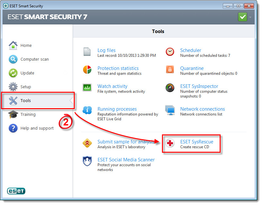
Task: Go to the Home section
Action: click(26, 46)
